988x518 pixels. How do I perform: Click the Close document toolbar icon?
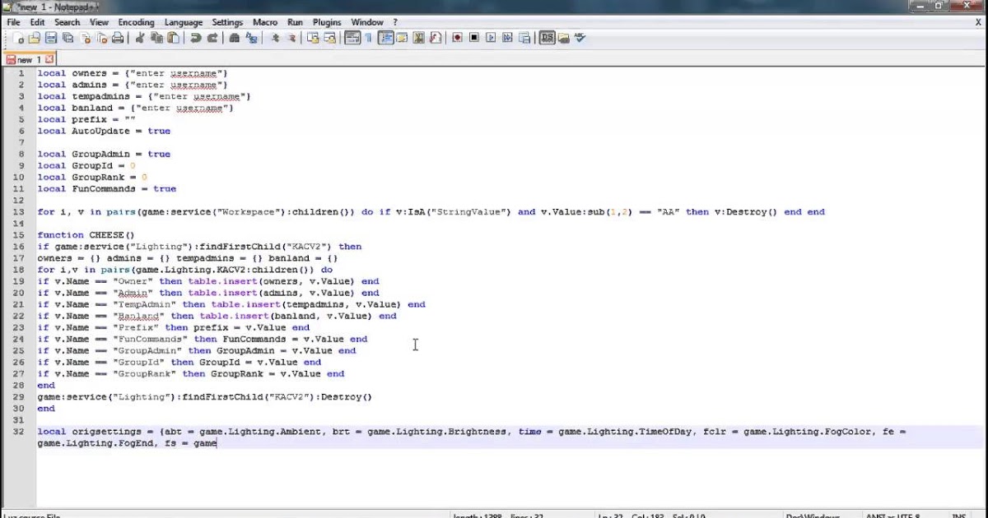pos(85,37)
